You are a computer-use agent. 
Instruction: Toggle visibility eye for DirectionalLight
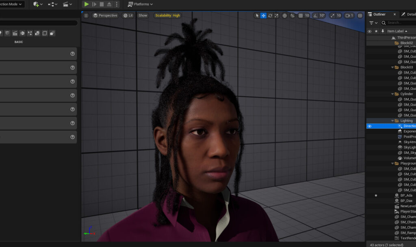point(369,126)
